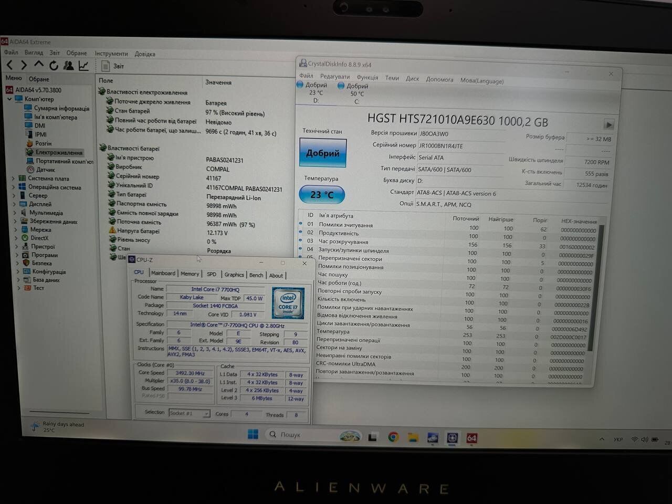Click the AIDA64 icon on the taskbar
Image resolution: width=672 pixels, height=504 pixels.
tap(471, 438)
